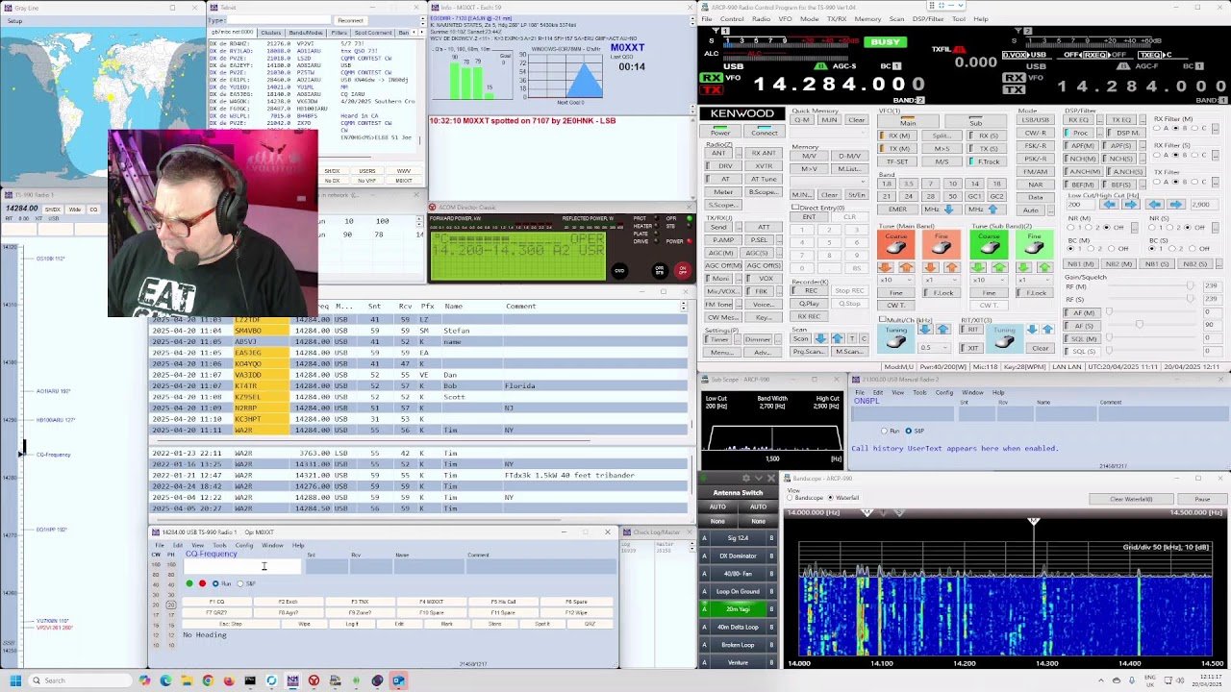The height and width of the screenshot is (692, 1231).
Task: Click the Windows taskbar Search box
Action: (79, 680)
